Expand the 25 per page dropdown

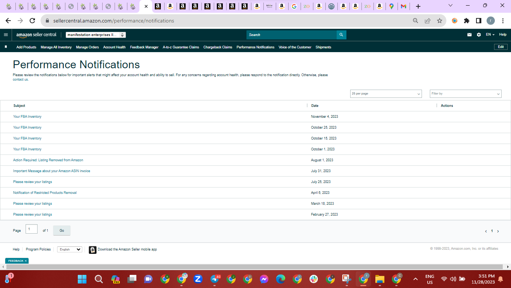(x=386, y=94)
